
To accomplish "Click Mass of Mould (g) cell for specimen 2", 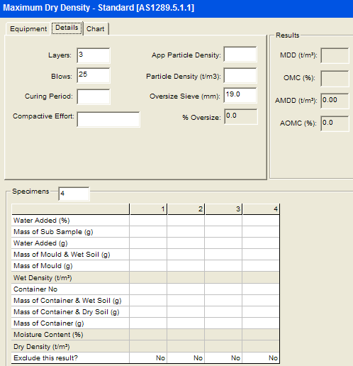I will [186, 266].
